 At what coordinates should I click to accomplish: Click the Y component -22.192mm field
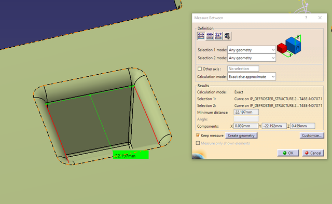pos(274,126)
